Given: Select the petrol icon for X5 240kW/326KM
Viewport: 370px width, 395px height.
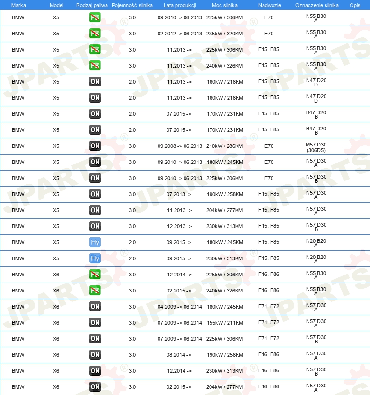Looking at the screenshot, I should point(95,66).
